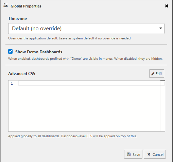Click the Show Demo Dashboards label
Screen dimensions: 173x162
(39, 52)
